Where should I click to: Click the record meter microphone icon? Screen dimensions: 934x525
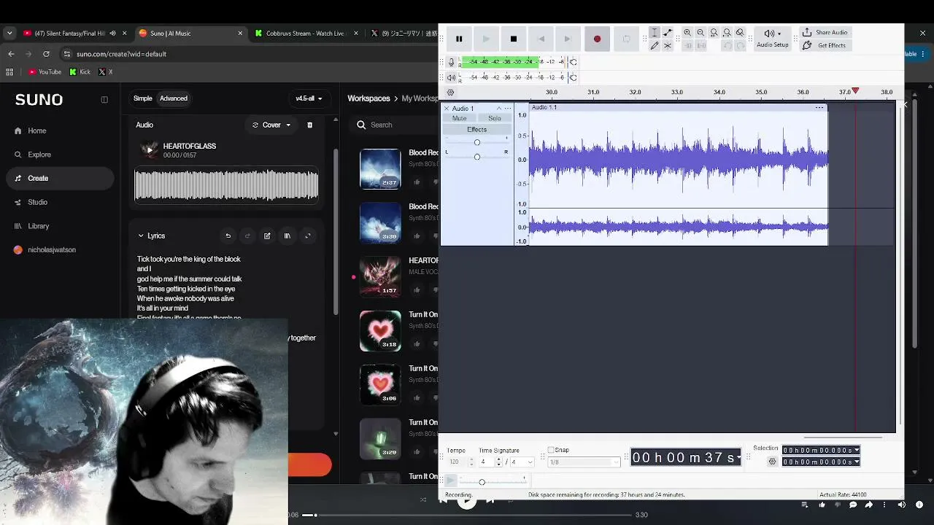451,62
